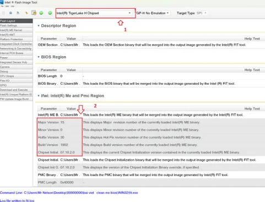Select the GPIO tab
The height and width of the screenshot is (202, 265).
coord(17,85)
